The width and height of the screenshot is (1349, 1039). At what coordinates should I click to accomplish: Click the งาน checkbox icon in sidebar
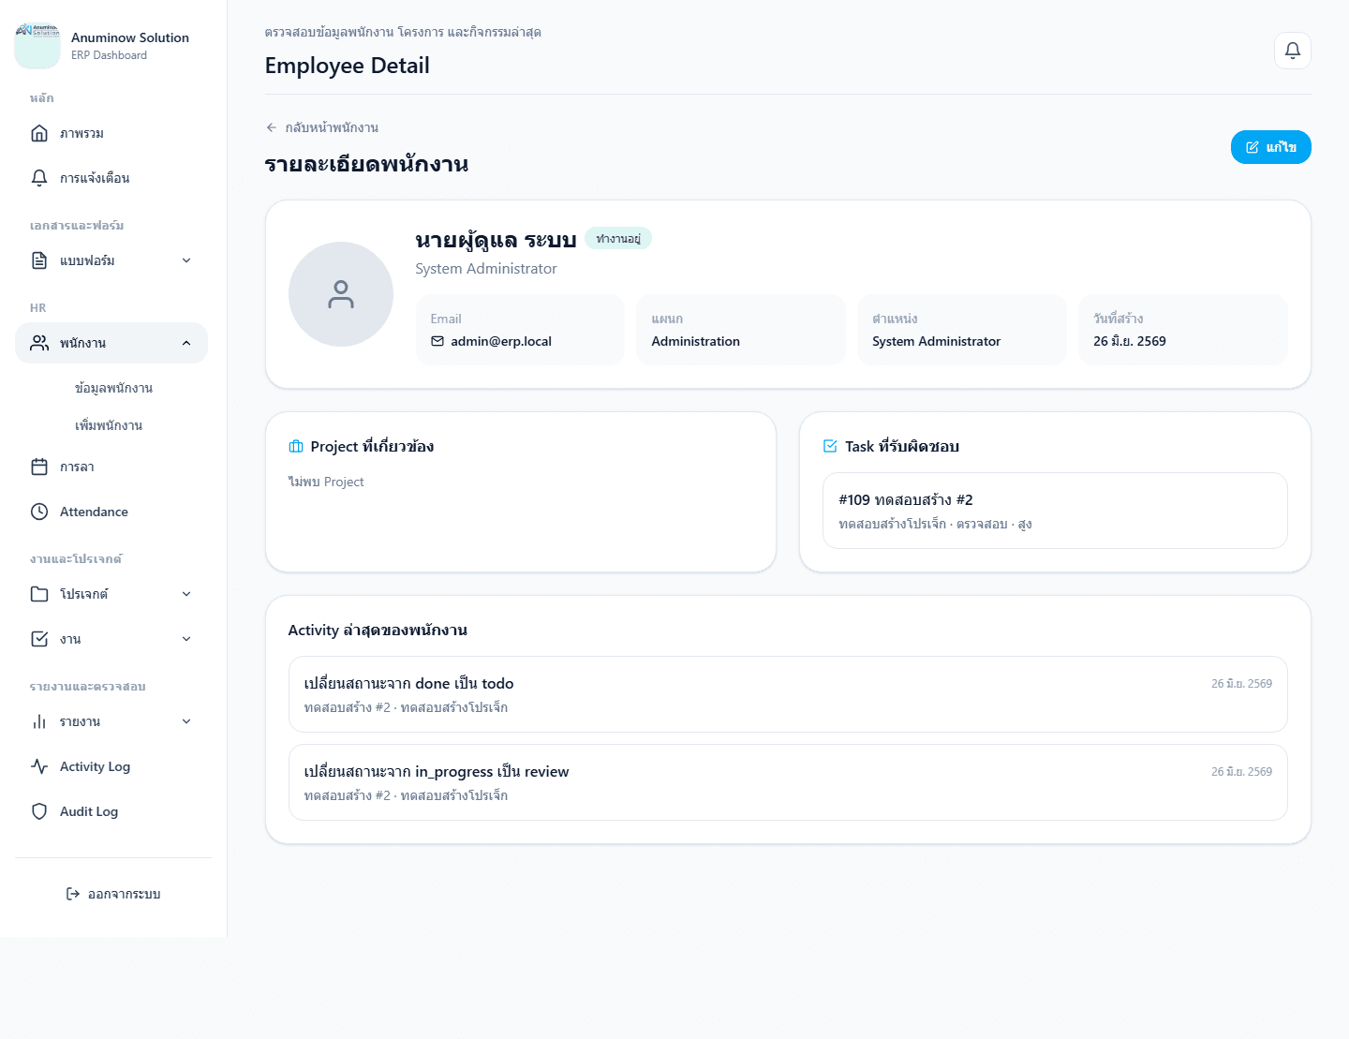(39, 639)
